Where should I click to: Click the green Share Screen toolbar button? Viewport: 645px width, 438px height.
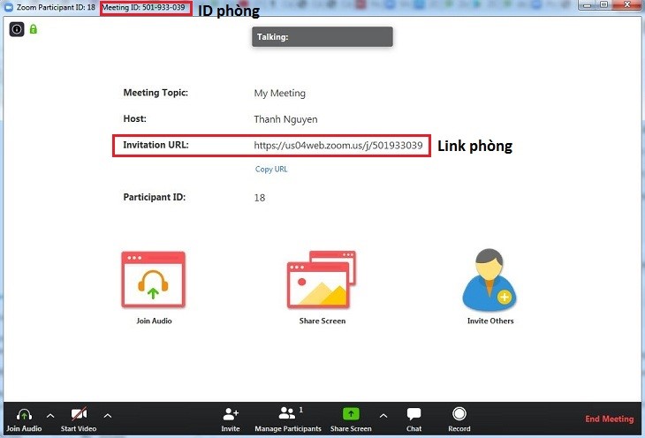click(x=351, y=414)
